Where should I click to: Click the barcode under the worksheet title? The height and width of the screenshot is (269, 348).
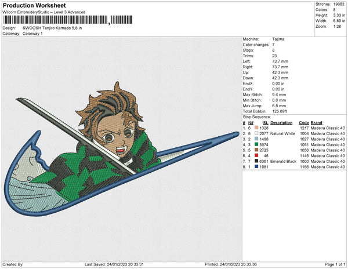tap(68, 20)
